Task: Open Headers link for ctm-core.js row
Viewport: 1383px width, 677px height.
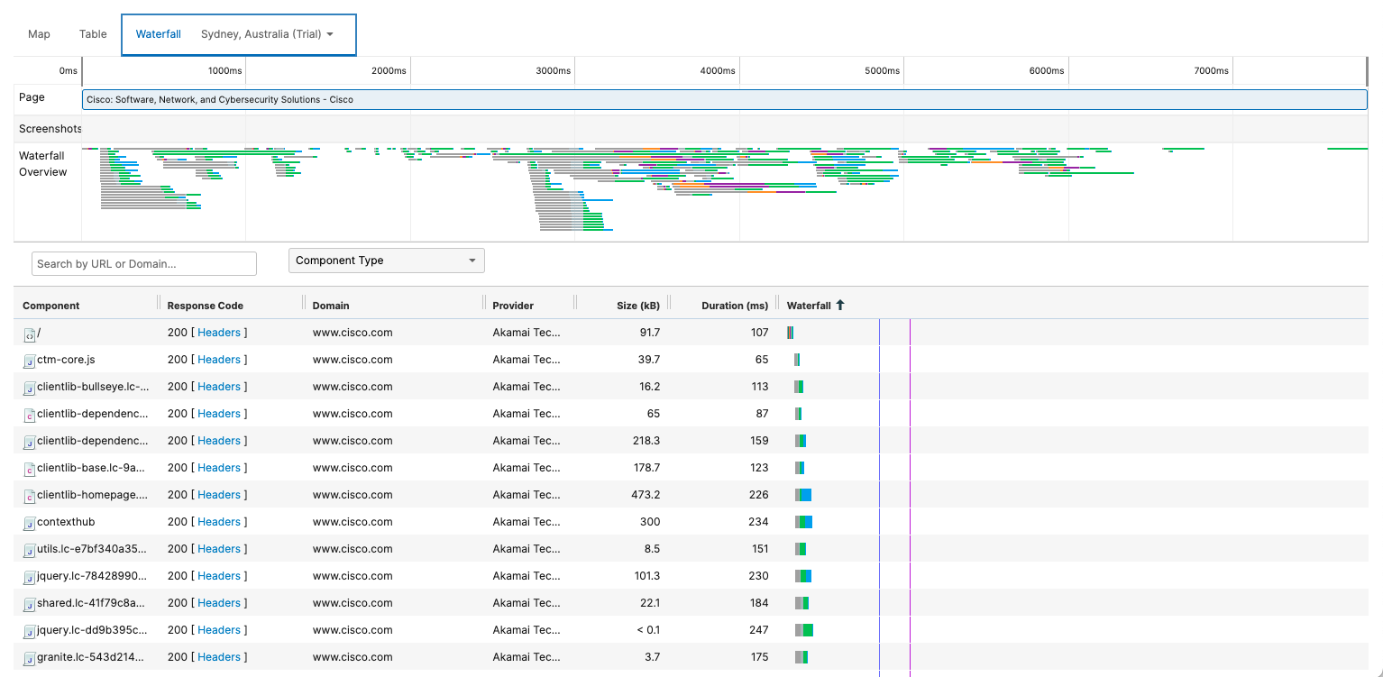Action: (x=219, y=360)
